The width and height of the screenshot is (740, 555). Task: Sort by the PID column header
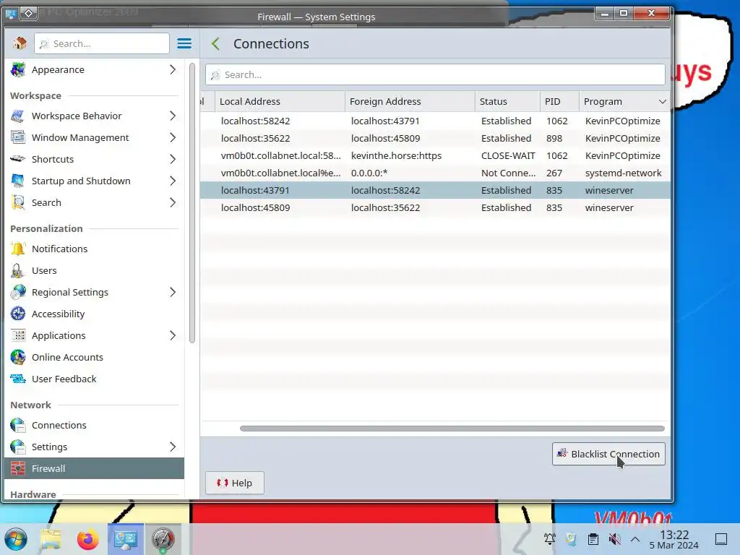tap(559, 101)
